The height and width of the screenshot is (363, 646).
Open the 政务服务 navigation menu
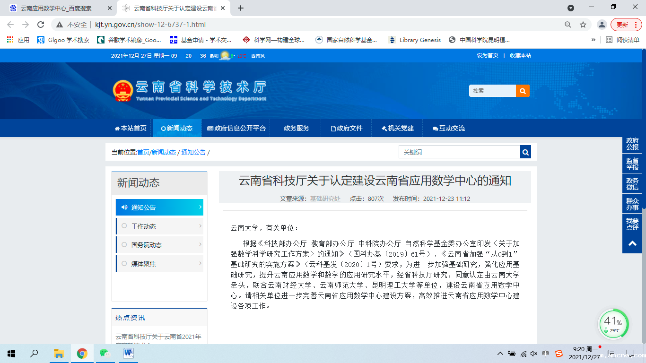pyautogui.click(x=297, y=128)
